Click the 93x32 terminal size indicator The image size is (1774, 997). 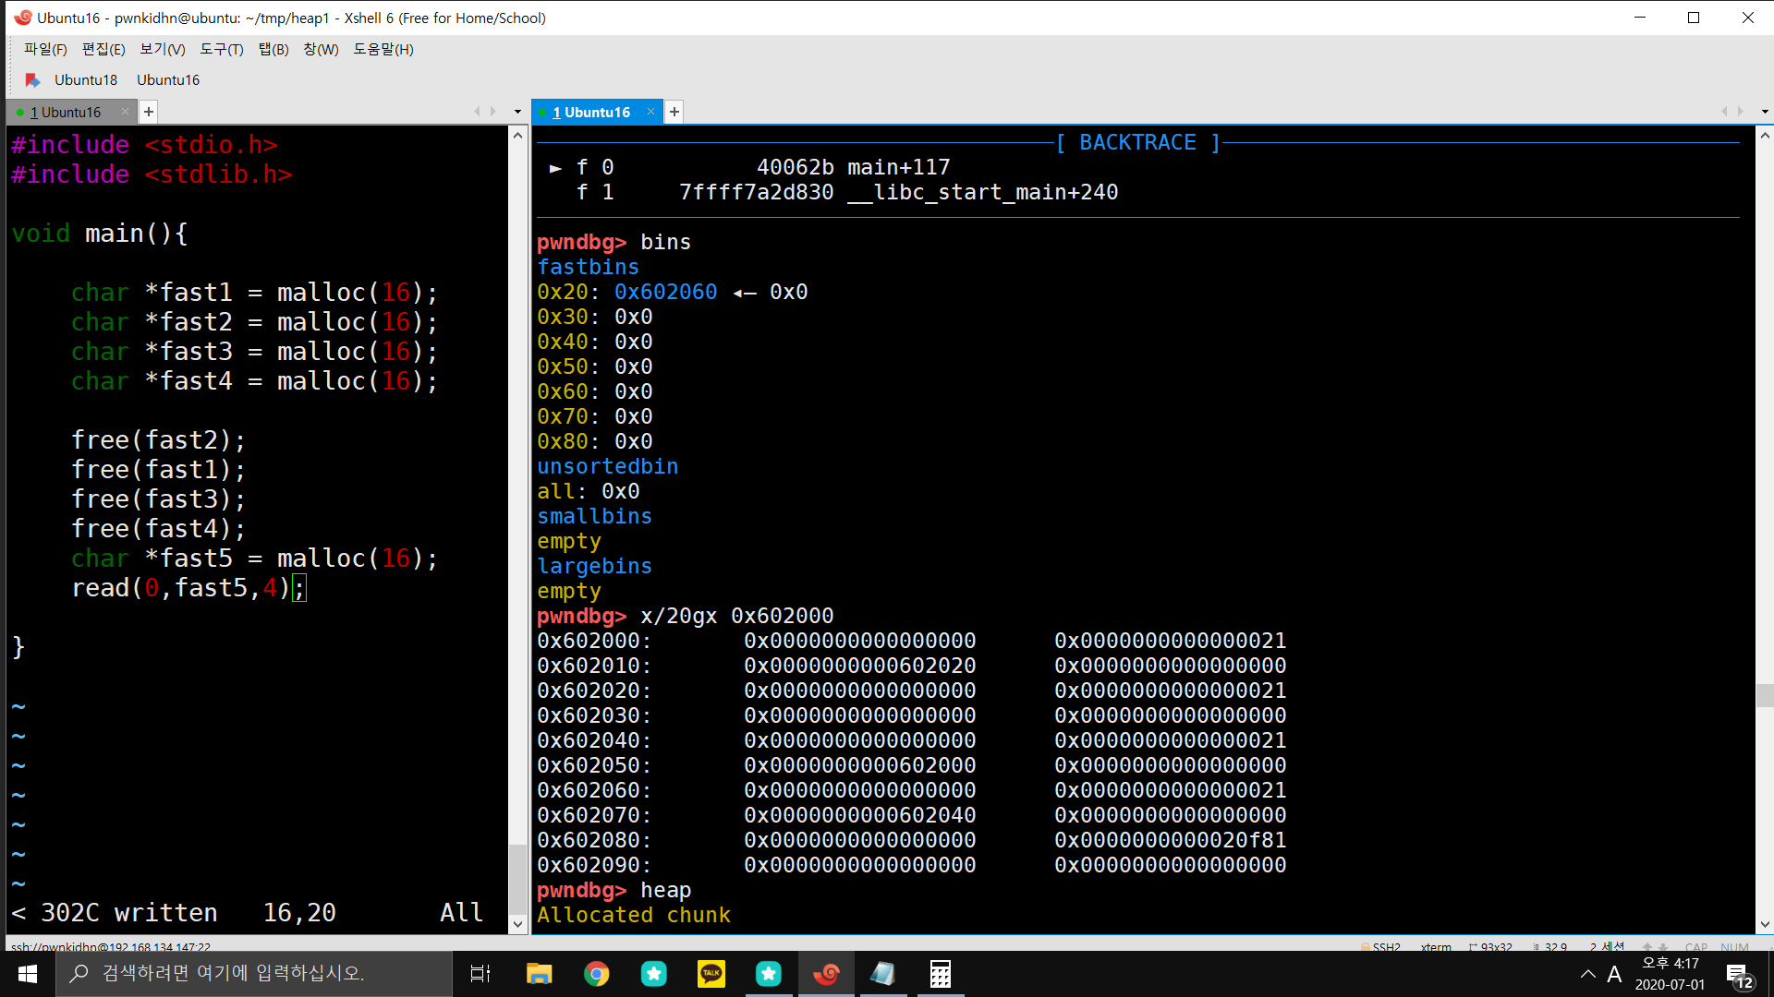coord(1490,946)
